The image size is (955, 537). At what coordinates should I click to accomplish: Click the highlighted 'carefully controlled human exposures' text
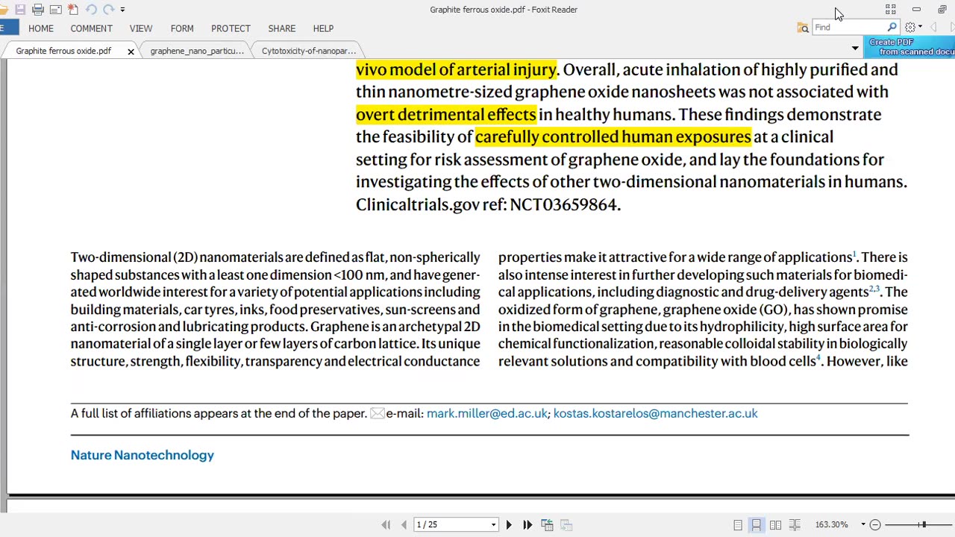(x=613, y=136)
